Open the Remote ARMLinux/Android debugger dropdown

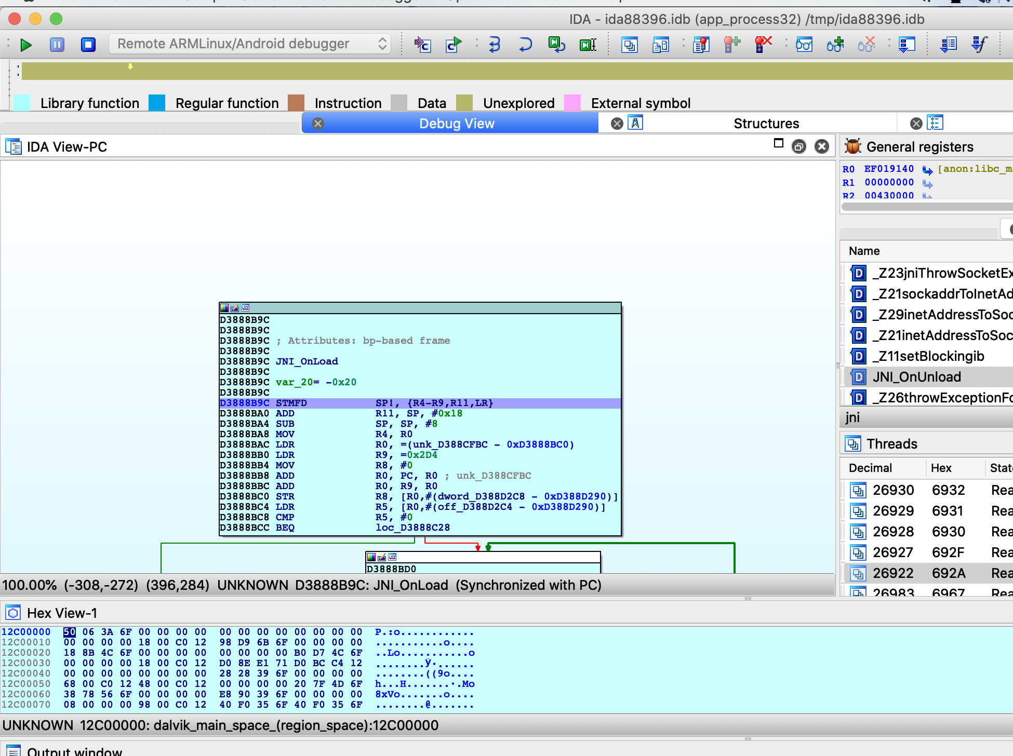(x=250, y=44)
